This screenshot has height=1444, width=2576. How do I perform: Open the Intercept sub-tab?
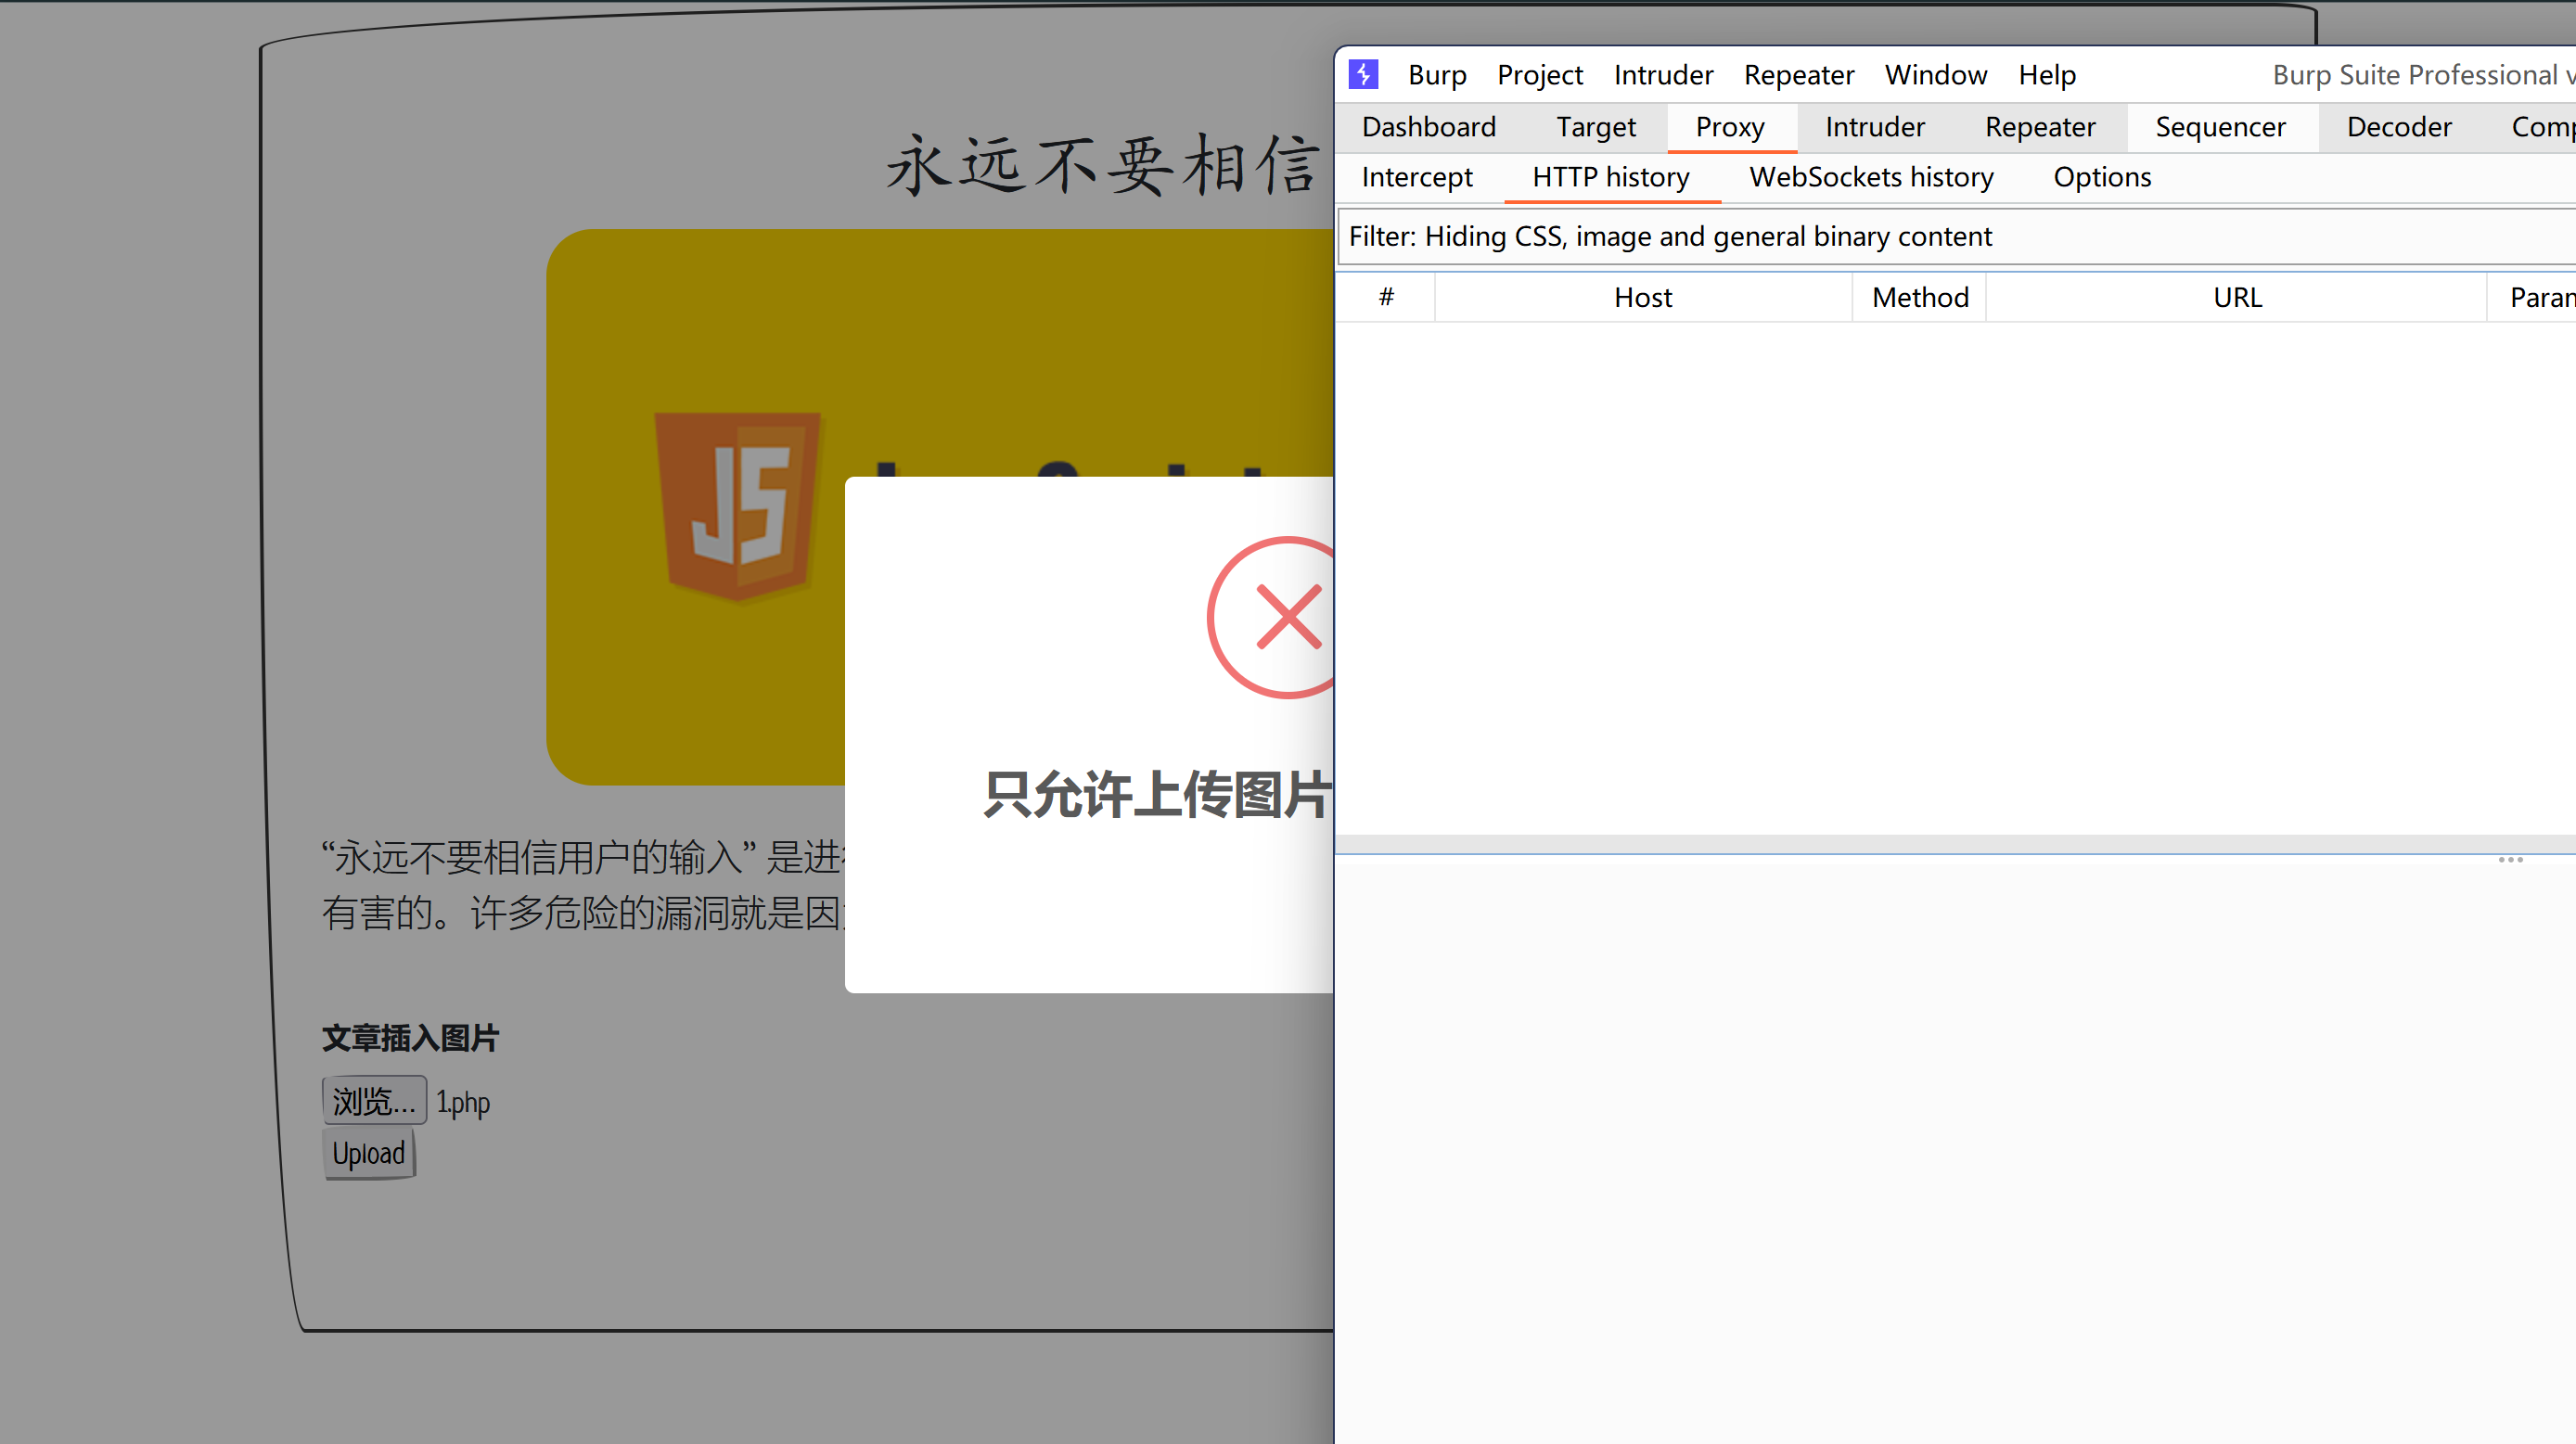point(1416,177)
